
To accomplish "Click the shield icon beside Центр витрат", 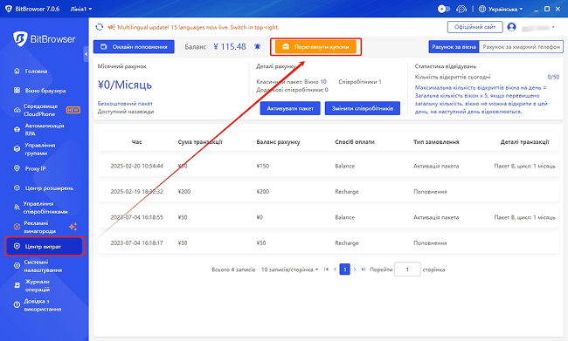I will (x=17, y=246).
